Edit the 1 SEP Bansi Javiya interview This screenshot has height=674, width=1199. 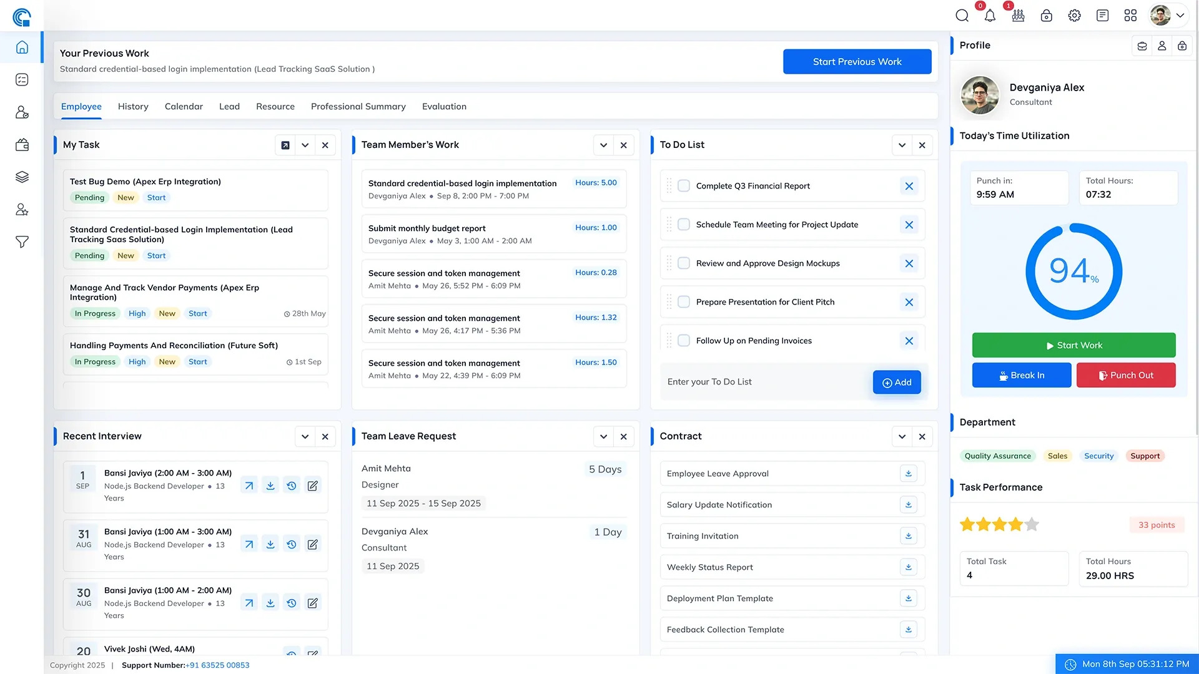click(313, 486)
